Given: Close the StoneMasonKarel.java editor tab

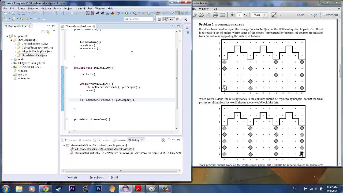Looking at the screenshot, I should click(94, 26).
